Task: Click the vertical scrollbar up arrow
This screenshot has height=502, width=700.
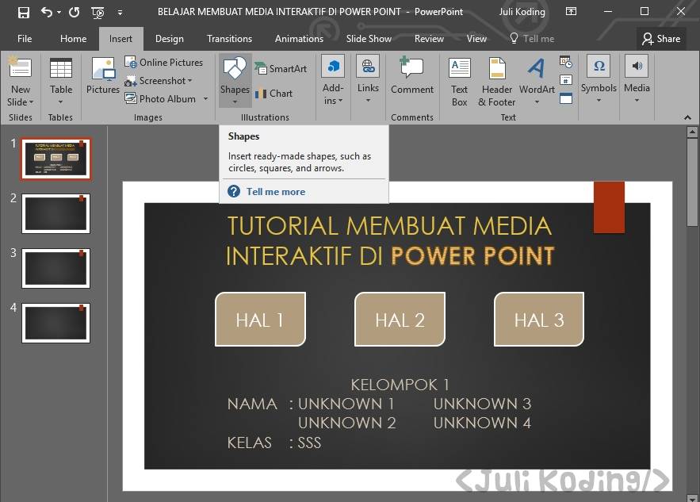Action: [x=692, y=132]
